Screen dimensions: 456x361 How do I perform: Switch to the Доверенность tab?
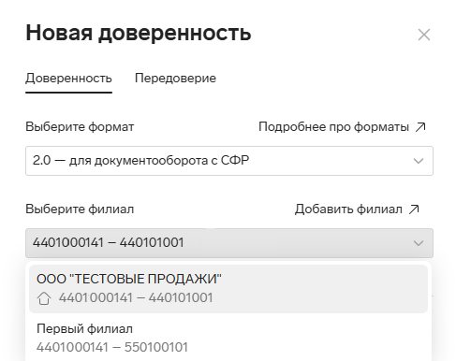pyautogui.click(x=68, y=78)
